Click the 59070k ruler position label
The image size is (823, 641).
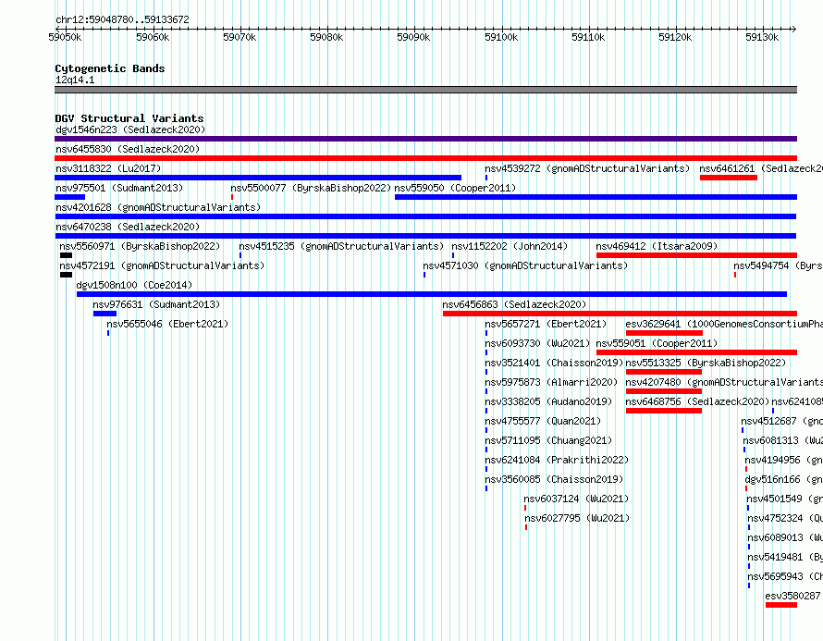[x=240, y=37]
